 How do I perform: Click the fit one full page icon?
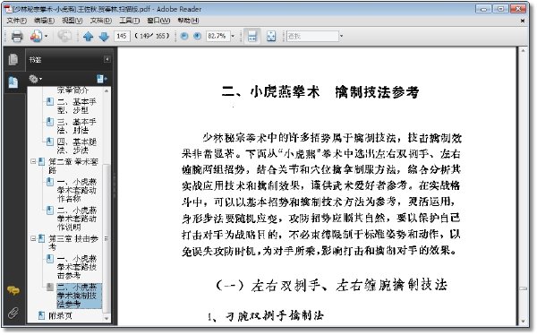pyautogui.click(x=271, y=36)
